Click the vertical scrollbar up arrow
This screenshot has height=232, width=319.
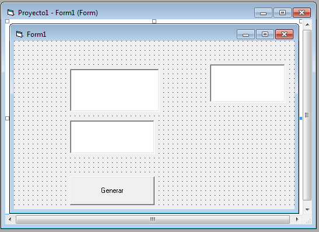(307, 25)
